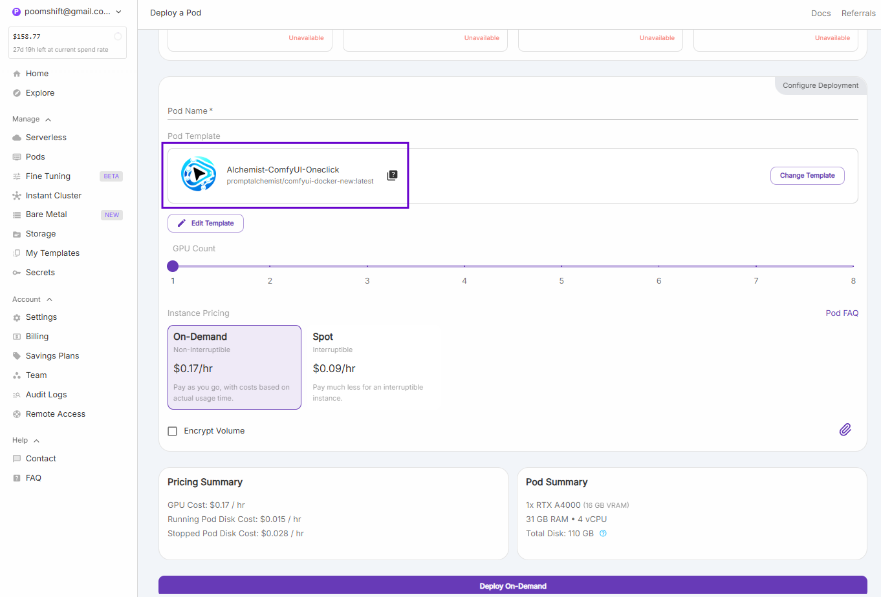Click the Contact chat icon
This screenshot has width=881, height=597.
[17, 459]
